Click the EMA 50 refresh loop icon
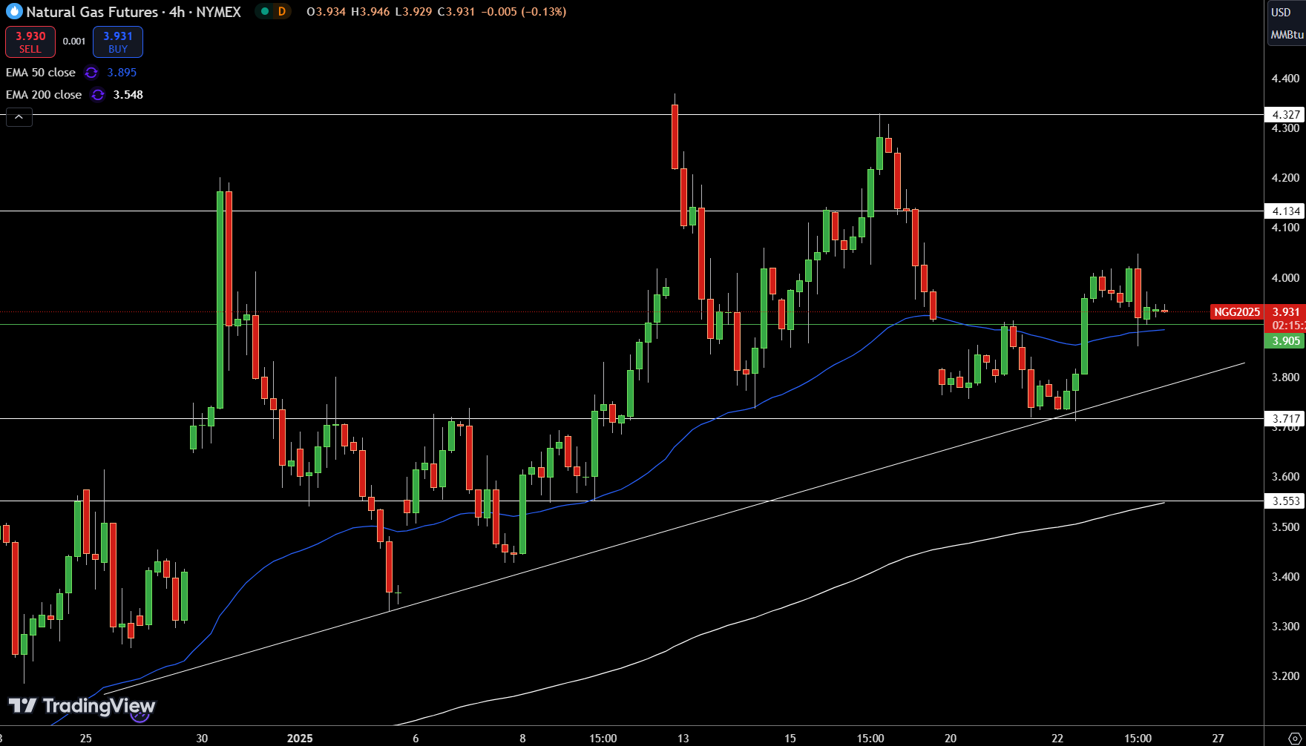The height and width of the screenshot is (746, 1306). click(91, 73)
